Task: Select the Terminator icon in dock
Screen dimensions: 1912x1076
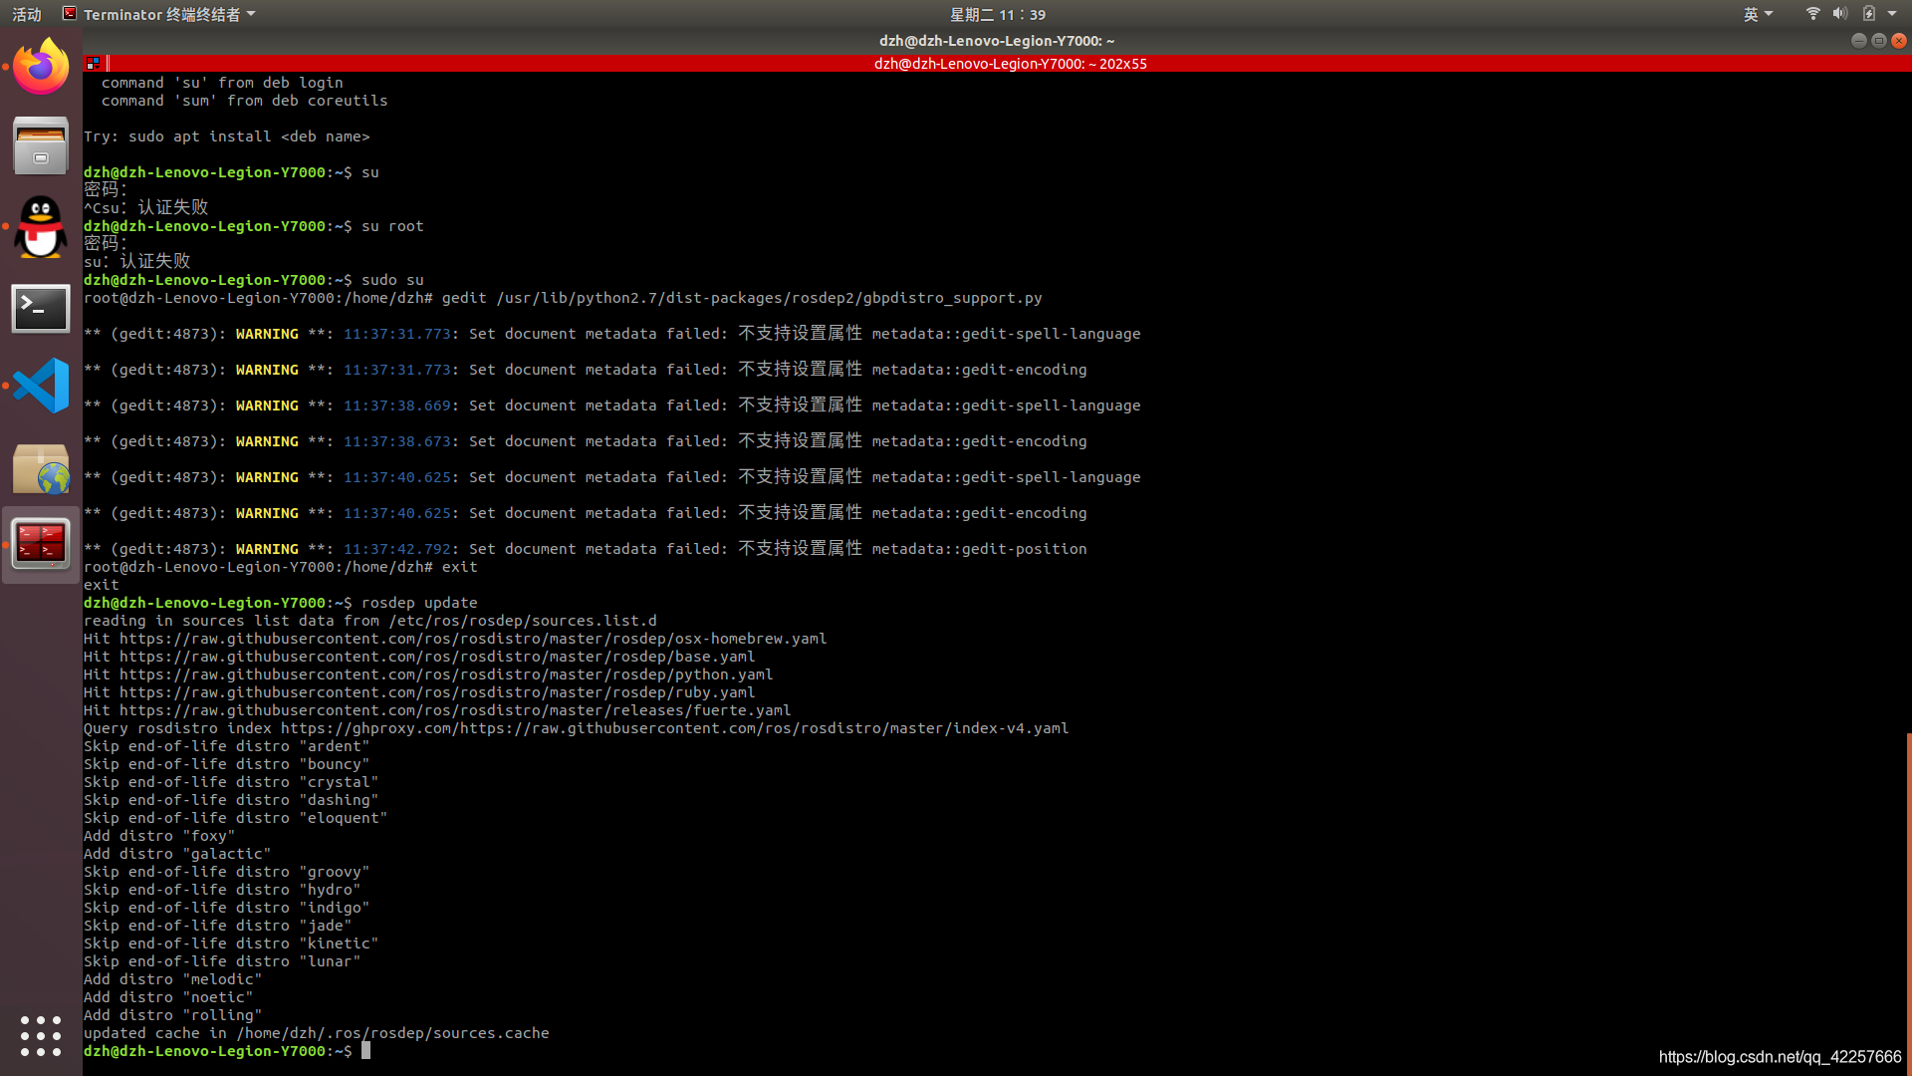Action: (41, 544)
